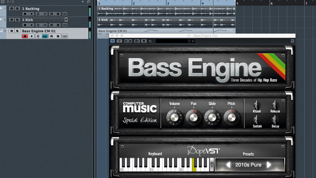Click the Release slider
The width and height of the screenshot is (316, 178).
[x=274, y=105]
